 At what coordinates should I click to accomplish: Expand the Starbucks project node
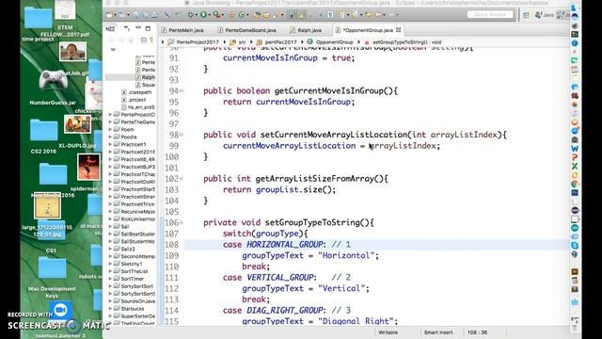pos(110,308)
